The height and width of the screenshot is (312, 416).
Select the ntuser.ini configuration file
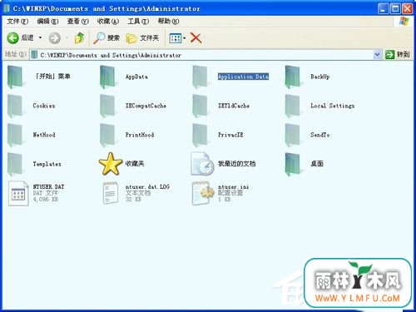pos(220,193)
